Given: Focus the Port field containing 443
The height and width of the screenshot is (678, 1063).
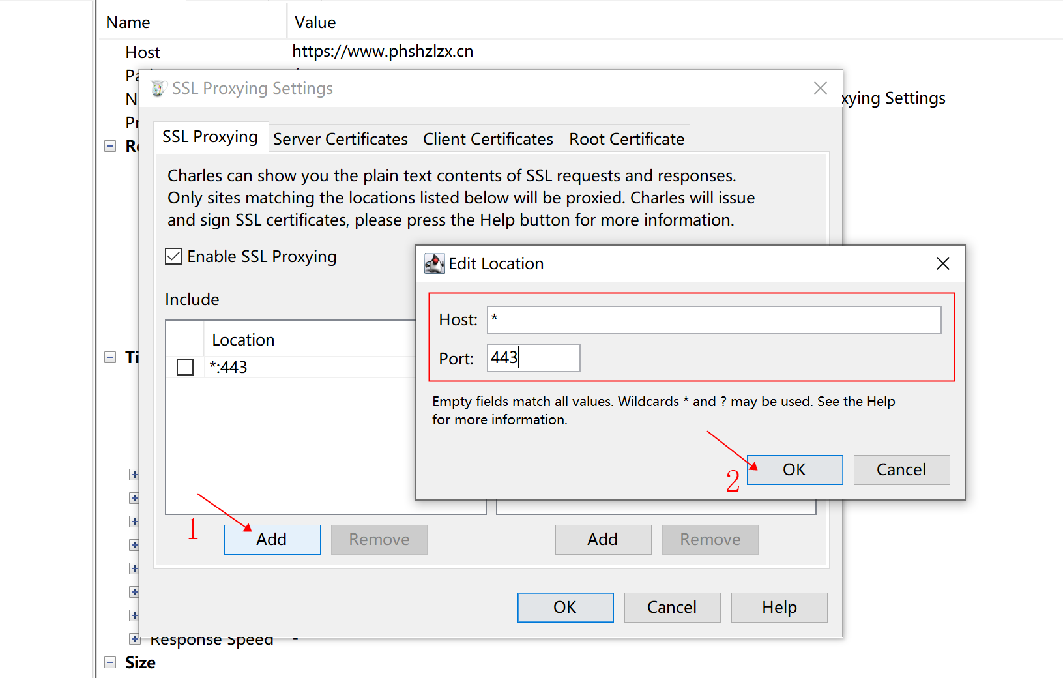Looking at the screenshot, I should point(533,358).
